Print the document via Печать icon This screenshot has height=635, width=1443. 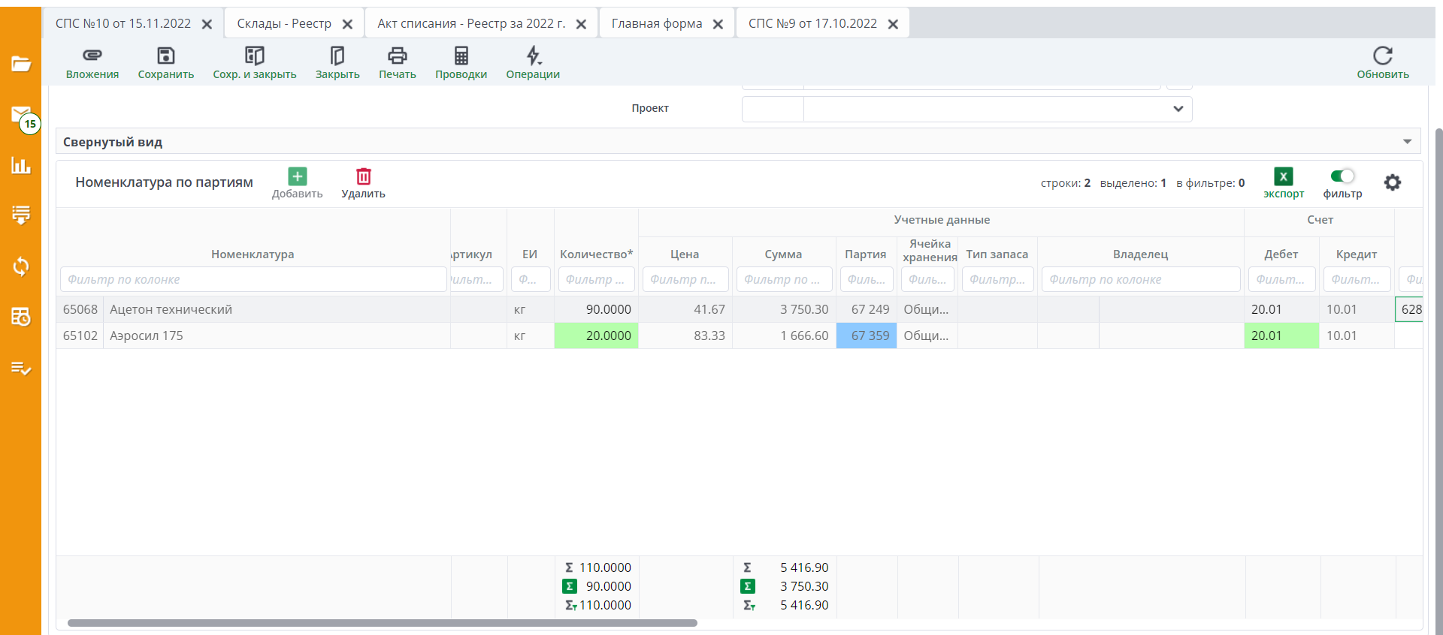(x=397, y=56)
